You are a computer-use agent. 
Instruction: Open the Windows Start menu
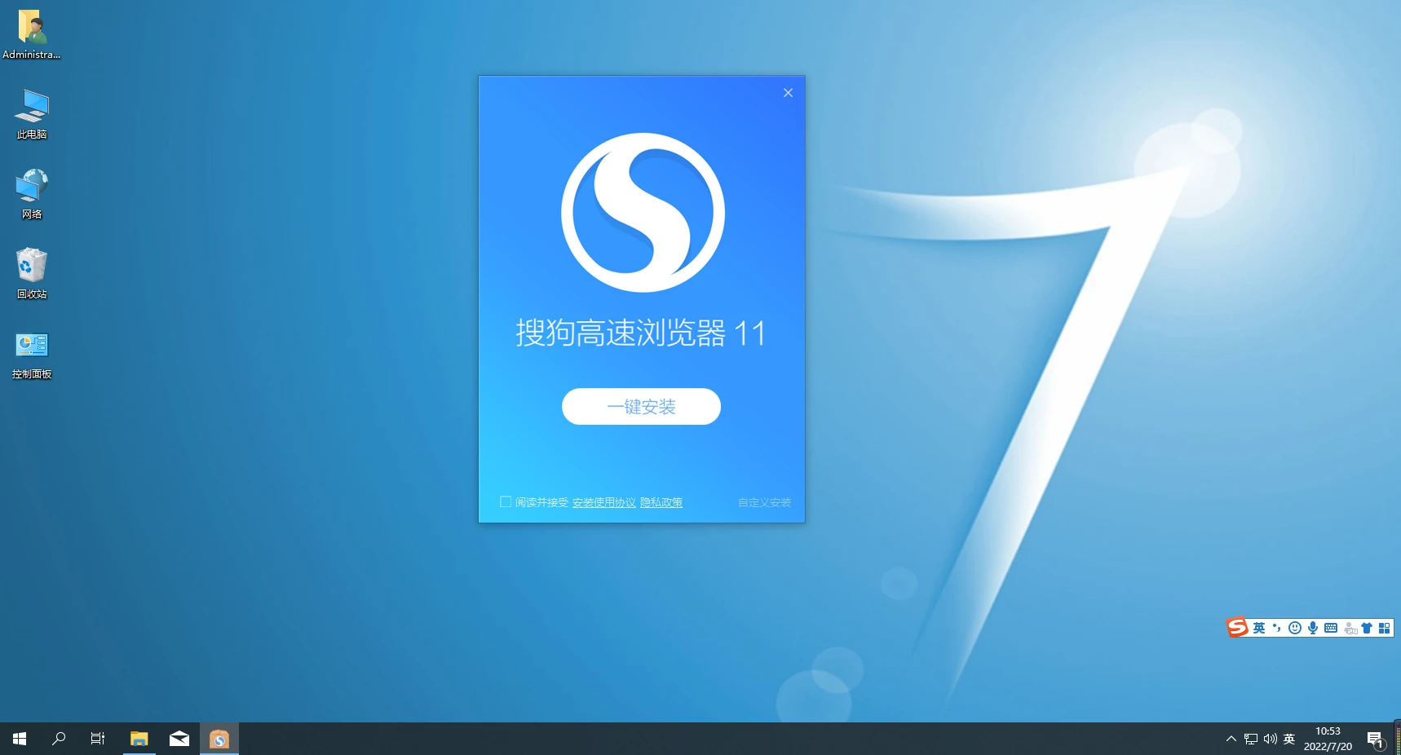click(x=20, y=739)
